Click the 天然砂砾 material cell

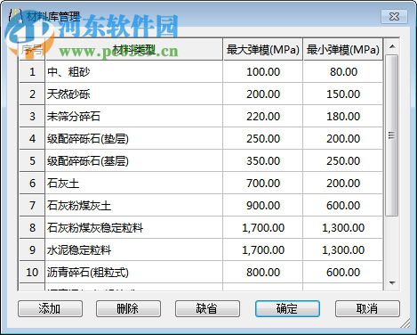coord(133,94)
